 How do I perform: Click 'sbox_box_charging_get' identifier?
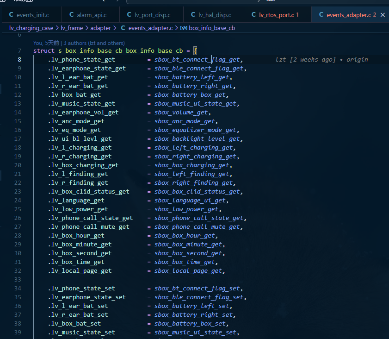192,165
